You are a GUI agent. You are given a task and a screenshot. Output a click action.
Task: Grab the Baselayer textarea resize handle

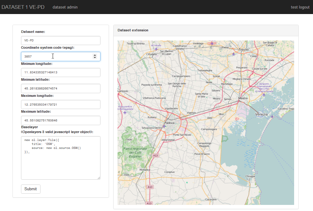99,178
